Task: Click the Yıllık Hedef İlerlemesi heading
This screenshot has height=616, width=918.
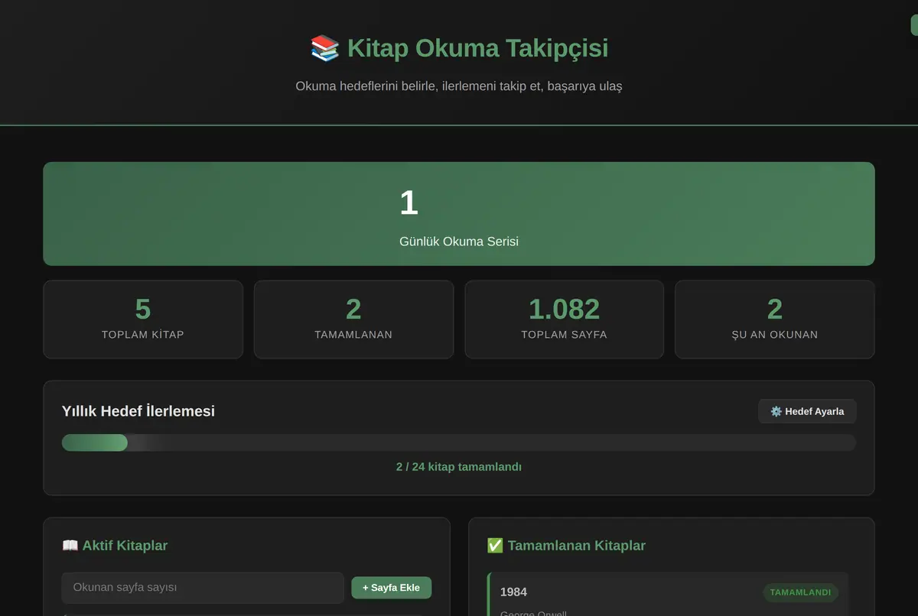Action: pyautogui.click(x=138, y=411)
